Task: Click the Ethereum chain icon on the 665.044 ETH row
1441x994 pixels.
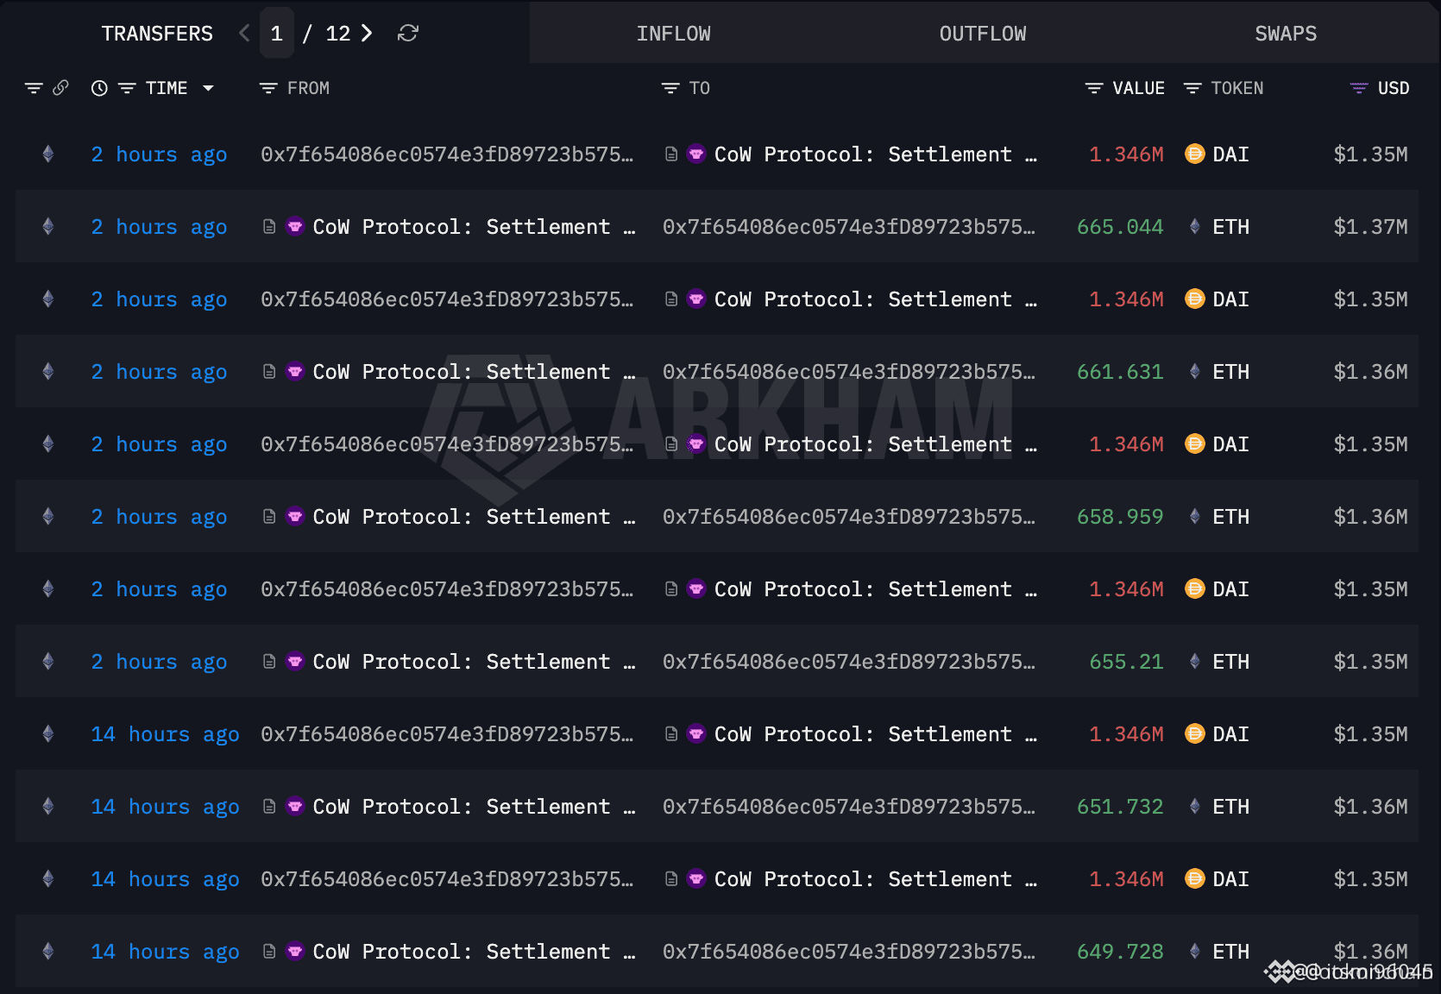Action: pyautogui.click(x=48, y=227)
